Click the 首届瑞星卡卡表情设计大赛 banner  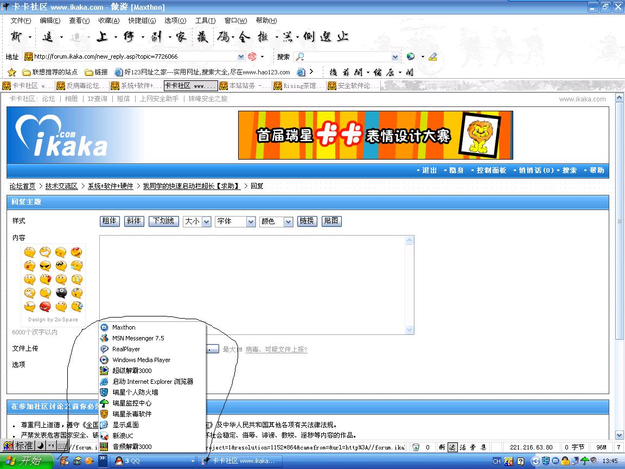(375, 135)
